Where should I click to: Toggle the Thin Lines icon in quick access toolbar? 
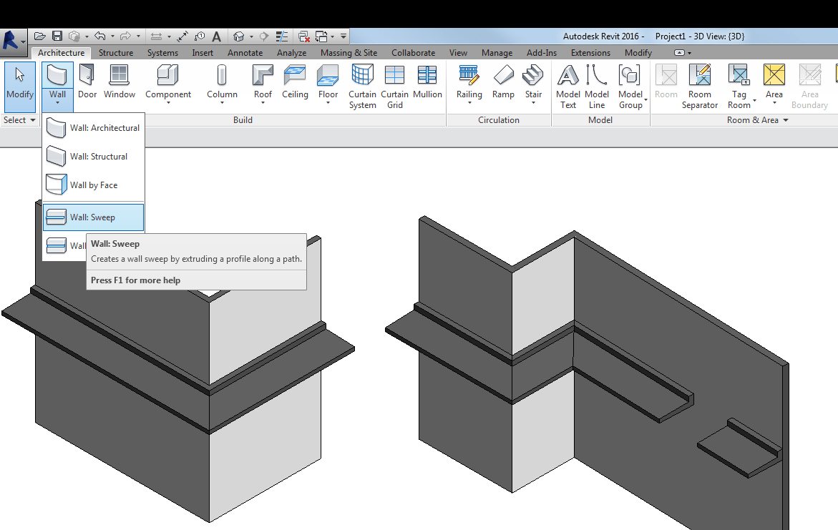[282, 36]
